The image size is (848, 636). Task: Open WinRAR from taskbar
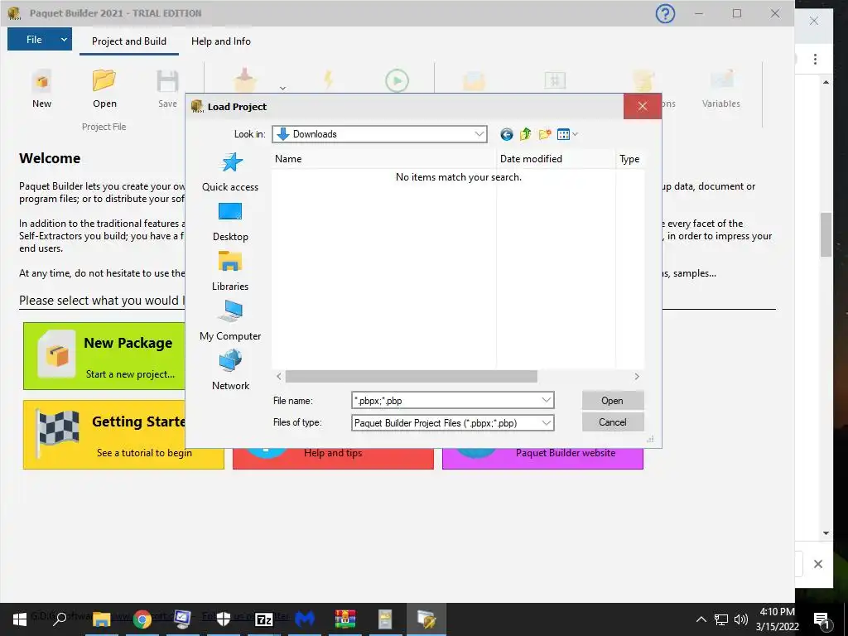coord(344,619)
